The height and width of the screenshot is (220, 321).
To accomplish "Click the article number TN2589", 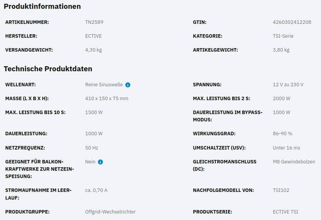I will click(x=94, y=23).
